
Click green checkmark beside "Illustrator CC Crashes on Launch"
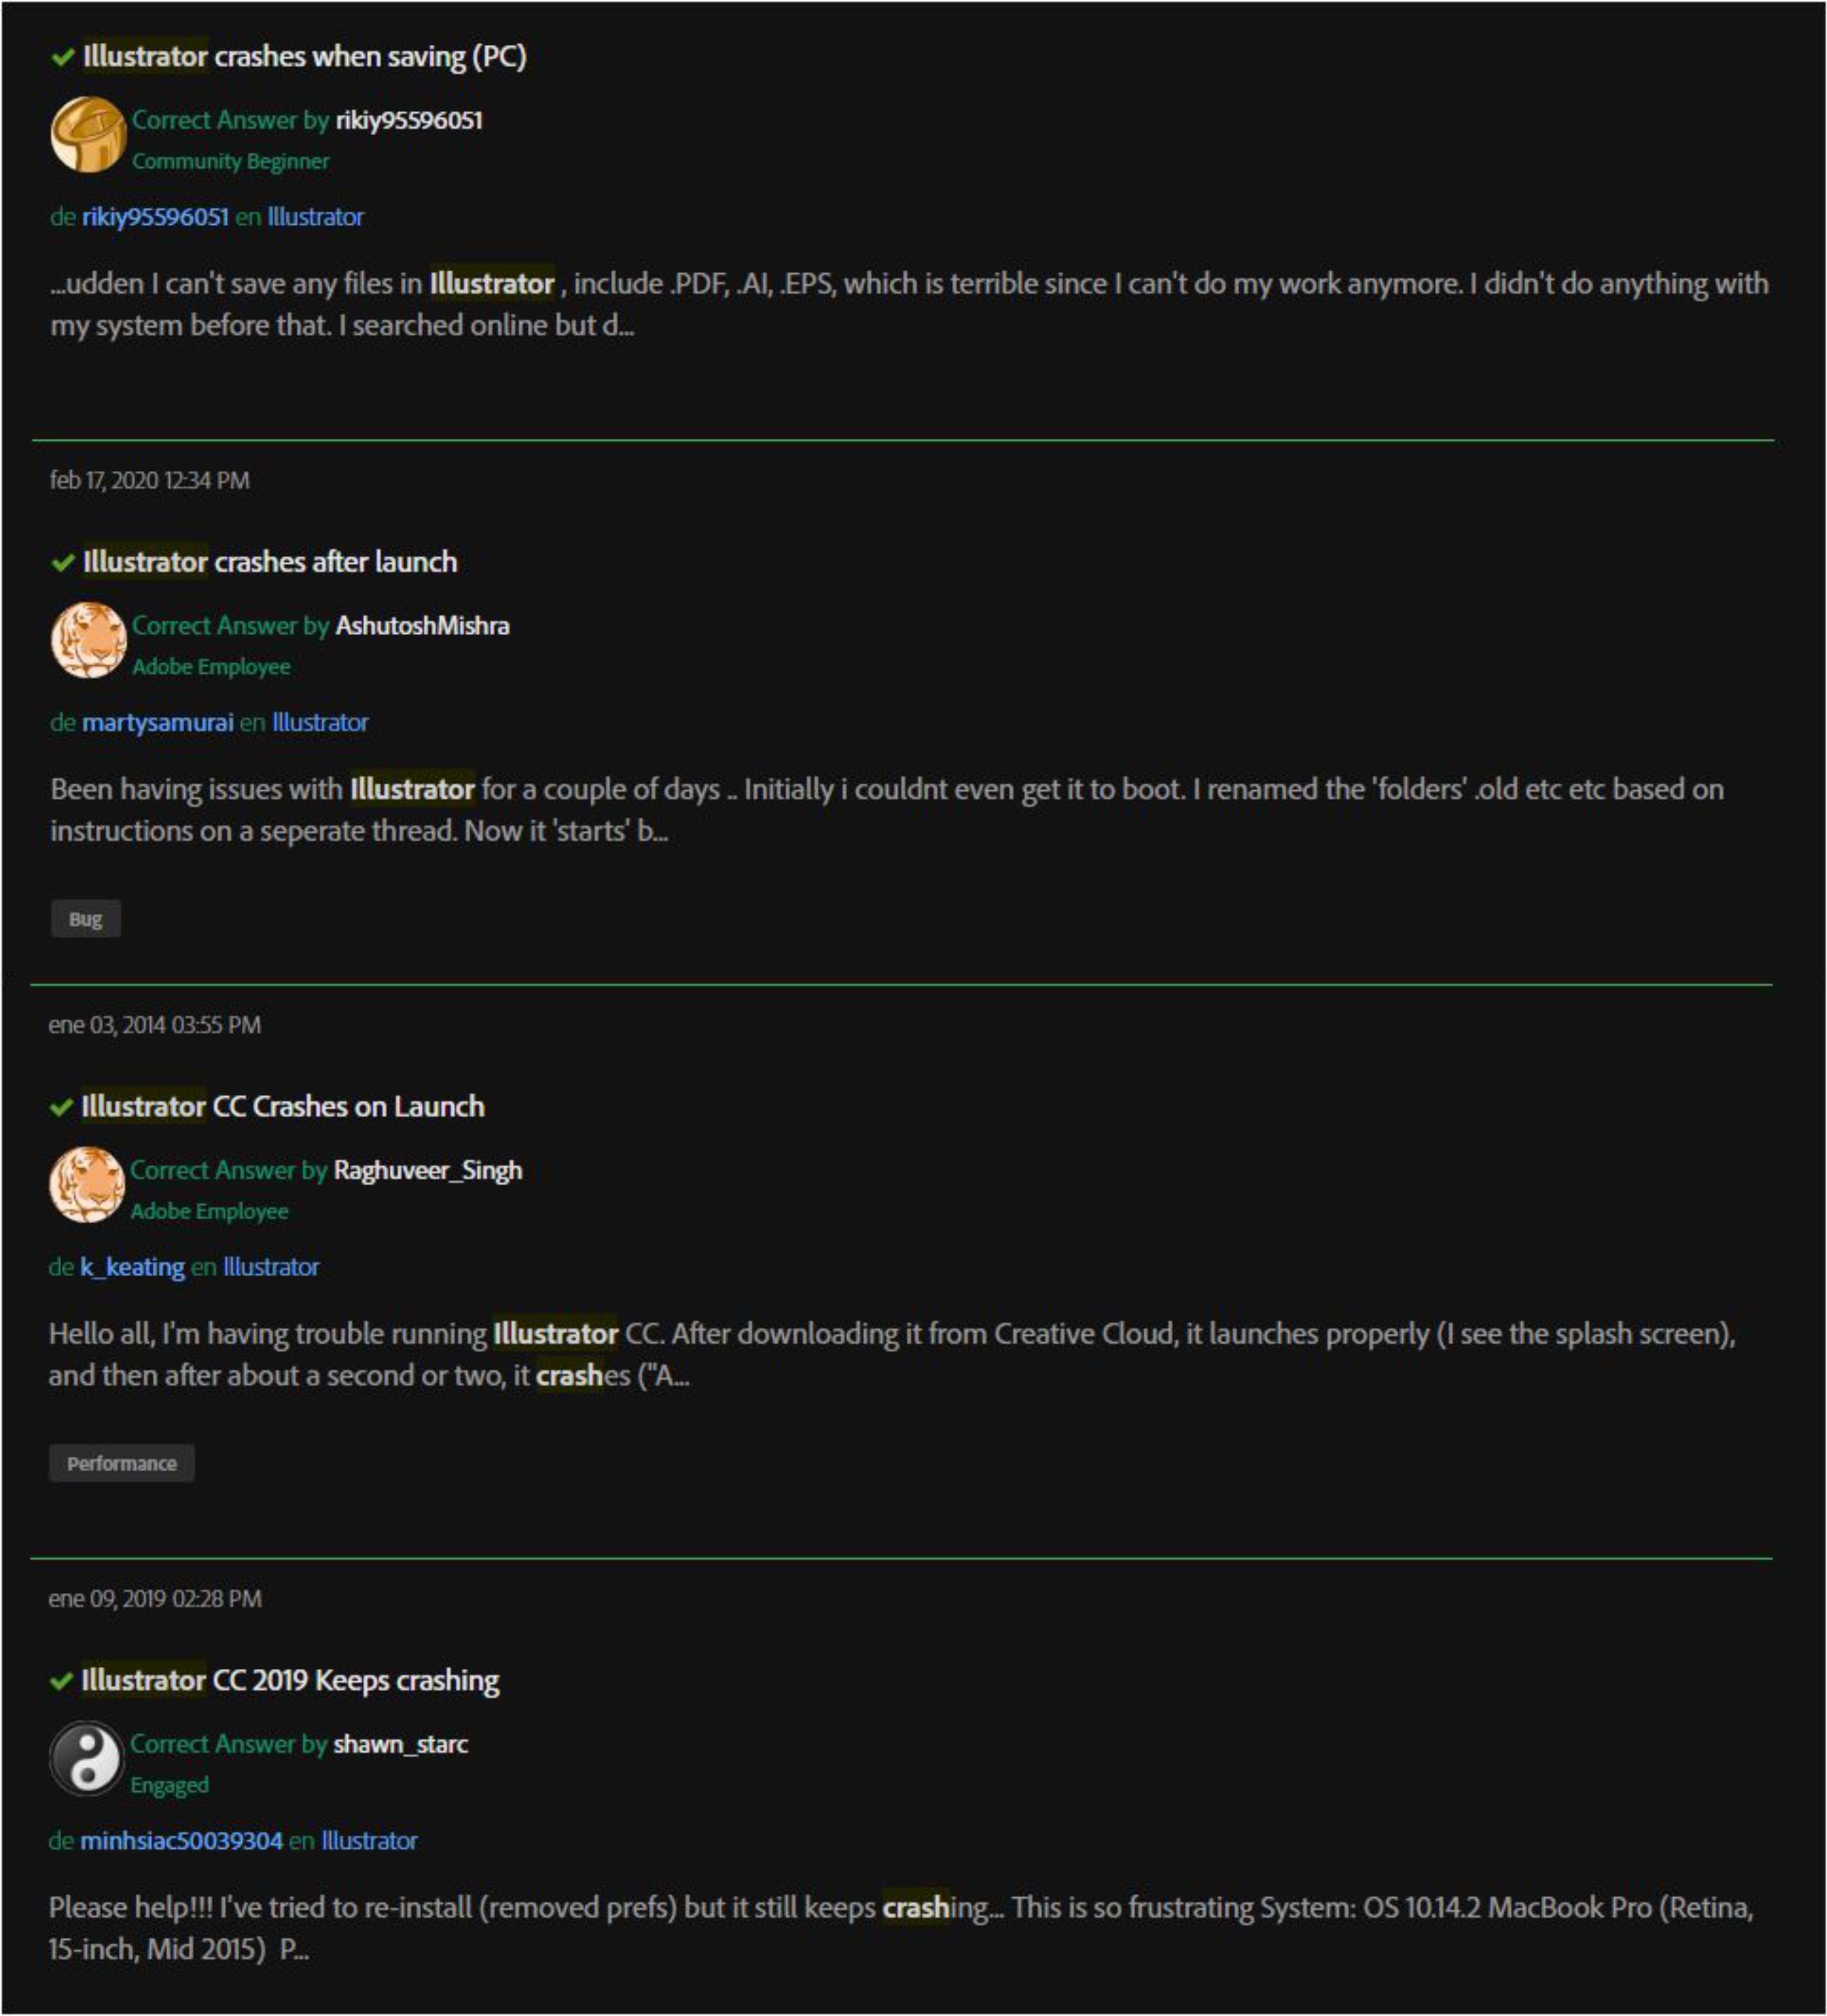coord(61,1107)
